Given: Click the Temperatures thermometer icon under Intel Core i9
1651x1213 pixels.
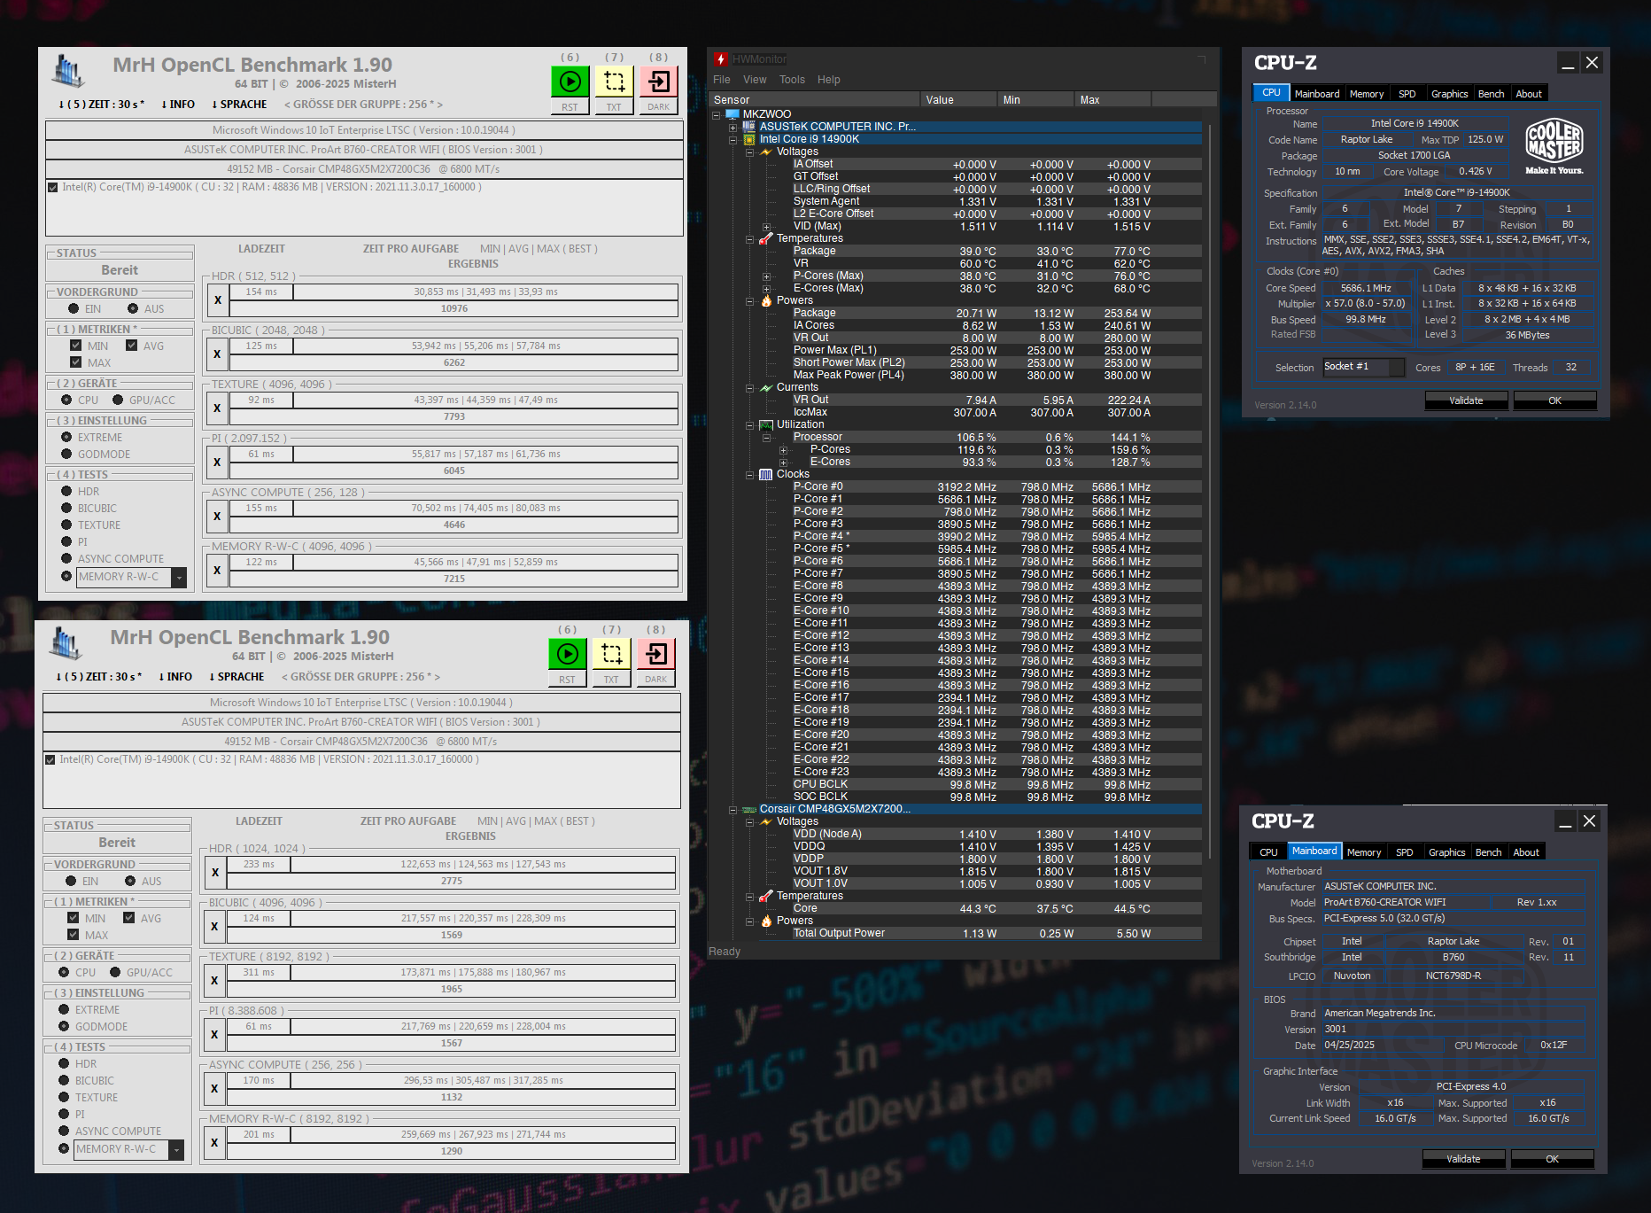Looking at the screenshot, I should 766,238.
